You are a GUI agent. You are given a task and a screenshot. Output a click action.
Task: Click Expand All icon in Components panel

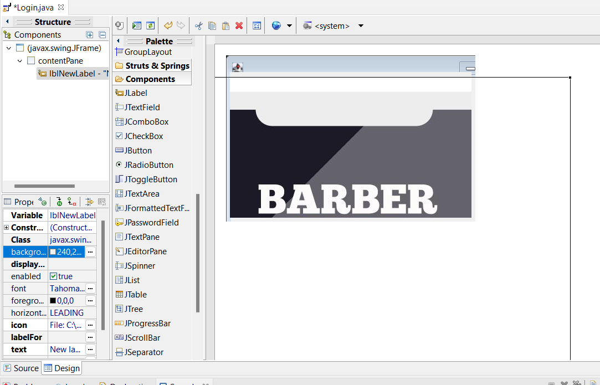pyautogui.click(x=90, y=35)
